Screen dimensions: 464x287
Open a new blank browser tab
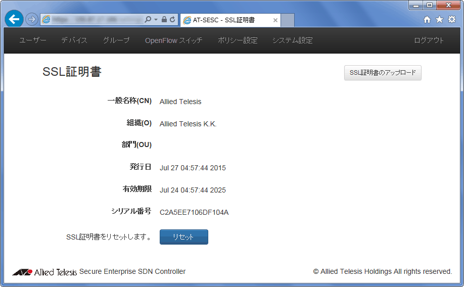(x=287, y=20)
